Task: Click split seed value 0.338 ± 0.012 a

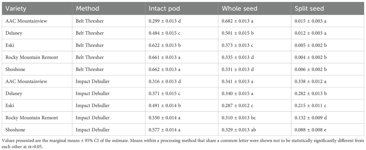Action: pyautogui.click(x=310, y=81)
